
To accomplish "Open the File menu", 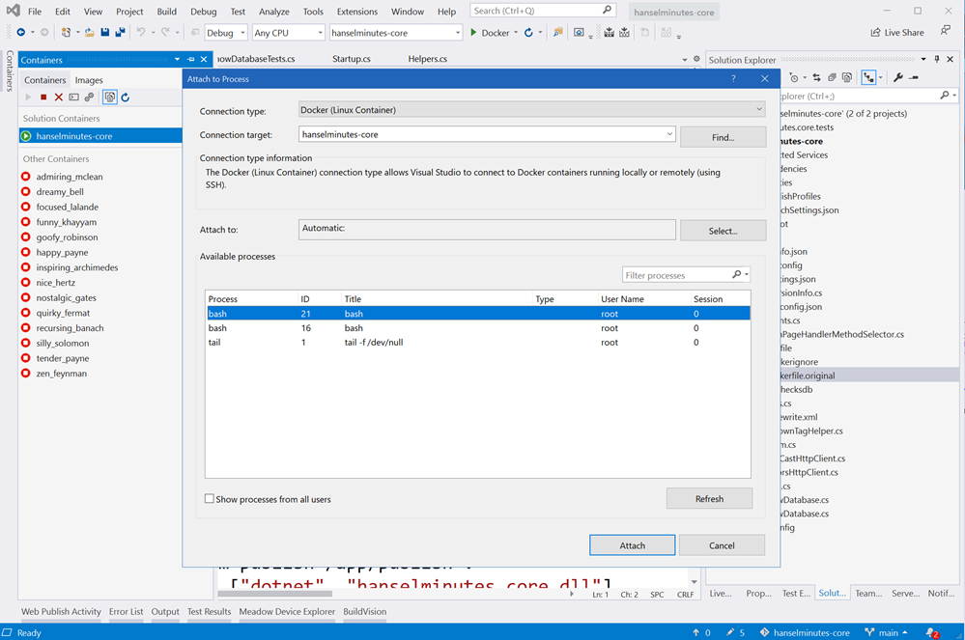I will pos(35,11).
